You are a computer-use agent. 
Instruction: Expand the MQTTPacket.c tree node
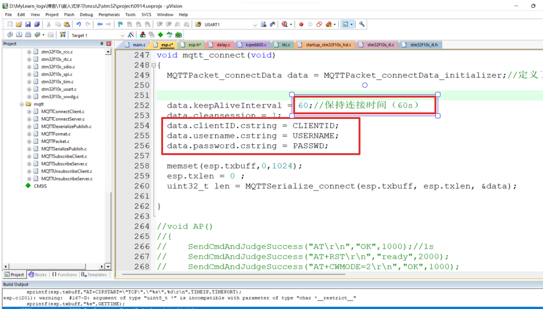[29, 141]
